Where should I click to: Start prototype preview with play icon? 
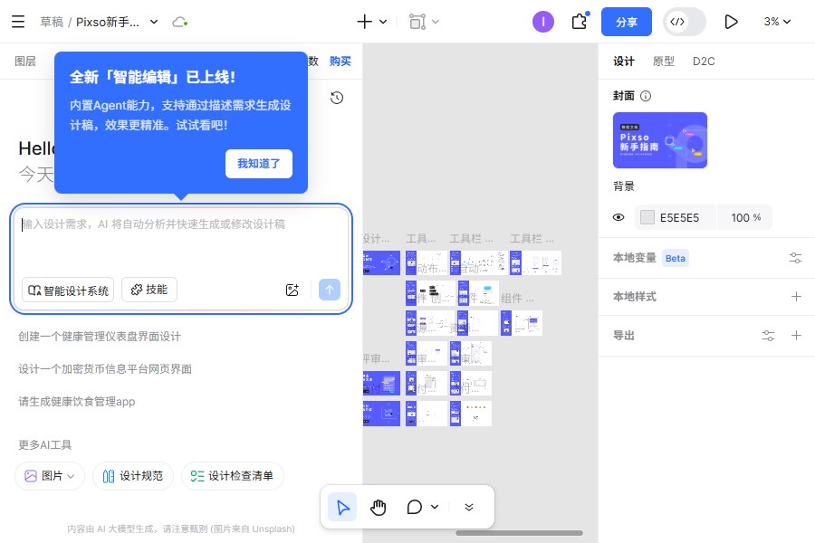click(x=731, y=22)
